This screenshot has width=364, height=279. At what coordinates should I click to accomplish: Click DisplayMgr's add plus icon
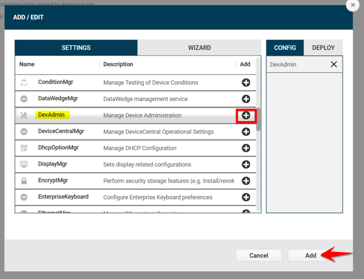click(246, 164)
